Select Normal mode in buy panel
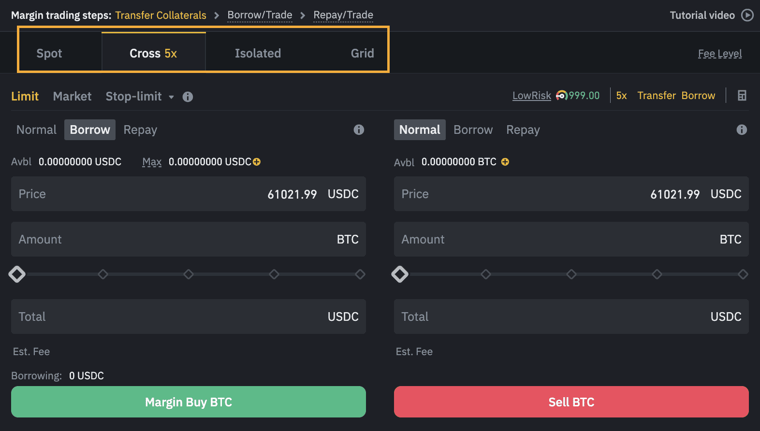This screenshot has height=431, width=760. coord(36,129)
